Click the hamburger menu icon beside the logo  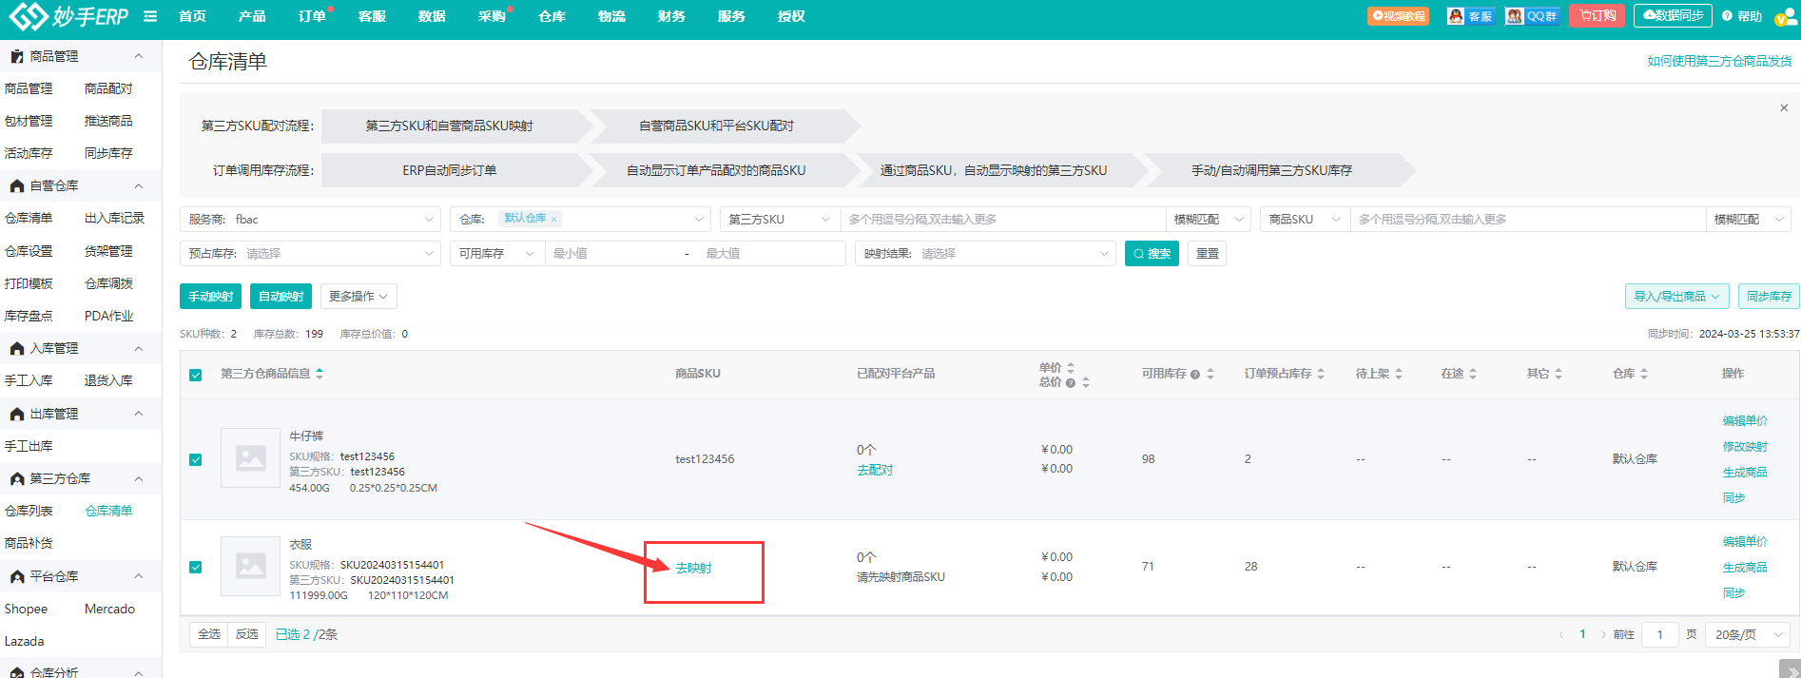pyautogui.click(x=150, y=16)
